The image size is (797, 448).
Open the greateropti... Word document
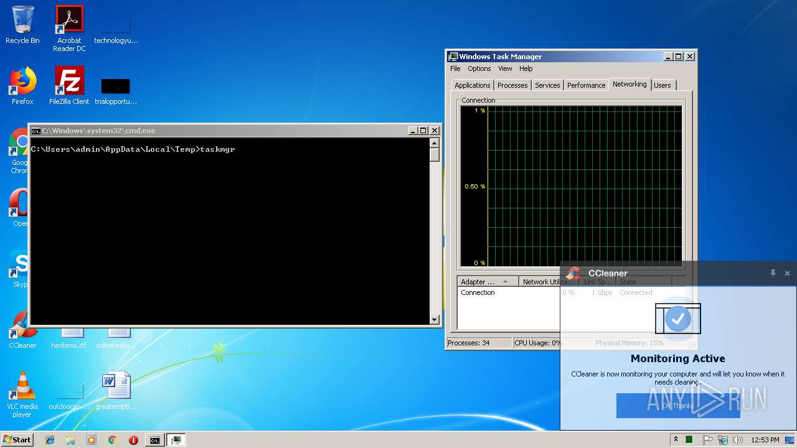coord(116,391)
